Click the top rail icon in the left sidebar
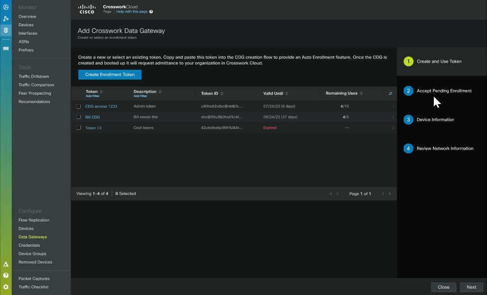The height and width of the screenshot is (295, 487). tap(5, 7)
